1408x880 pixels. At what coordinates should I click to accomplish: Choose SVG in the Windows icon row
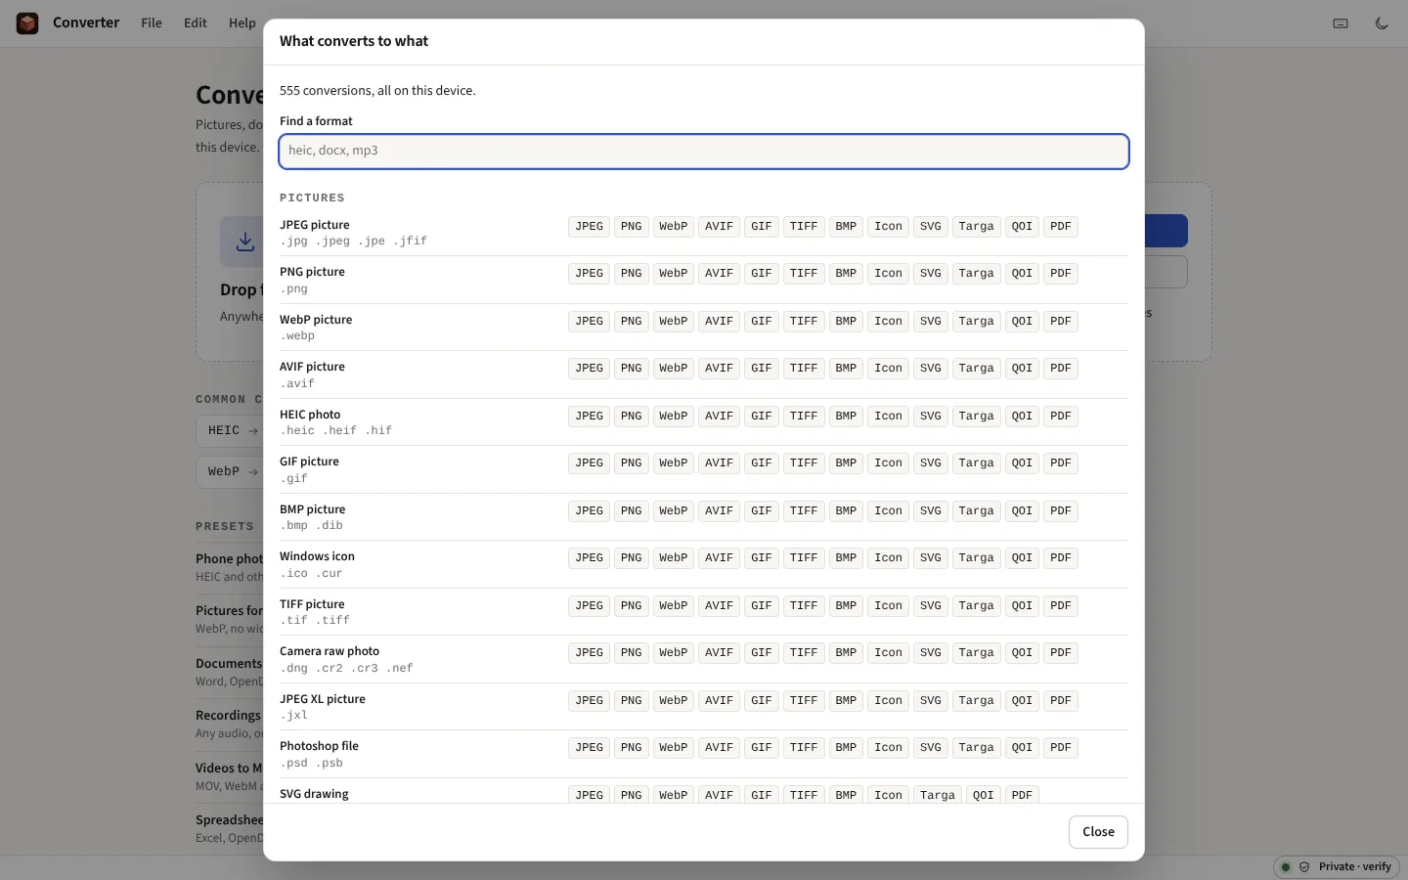tap(931, 557)
